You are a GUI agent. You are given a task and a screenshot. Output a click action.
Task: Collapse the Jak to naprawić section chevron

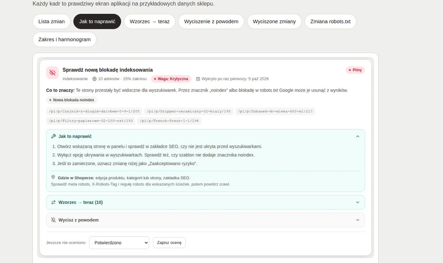pos(358,136)
